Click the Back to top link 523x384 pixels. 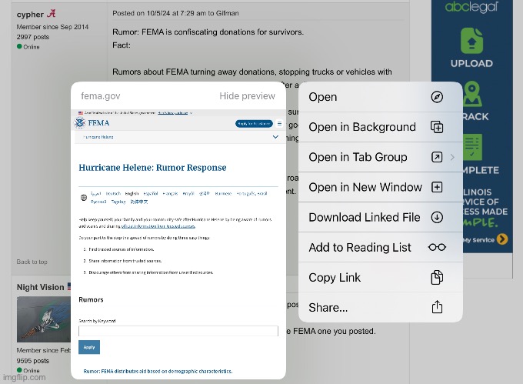coord(32,262)
